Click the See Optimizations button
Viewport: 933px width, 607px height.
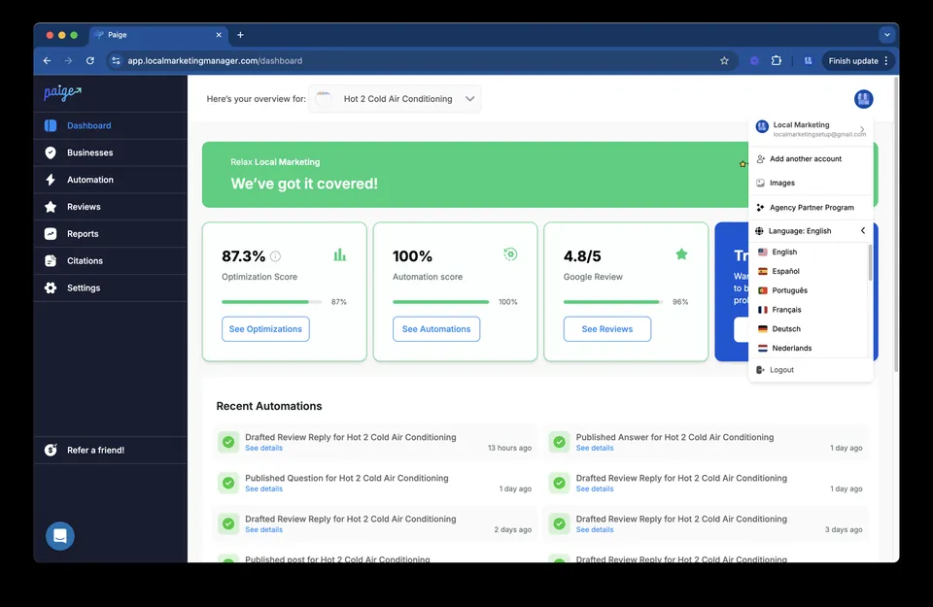coord(265,329)
